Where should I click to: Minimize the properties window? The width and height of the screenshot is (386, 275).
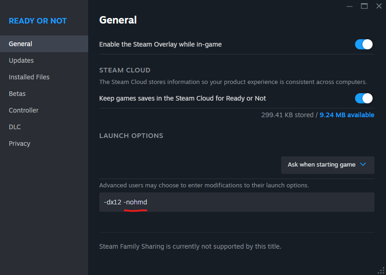(x=350, y=6)
